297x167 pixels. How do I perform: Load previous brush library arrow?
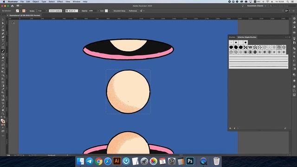click(234, 128)
